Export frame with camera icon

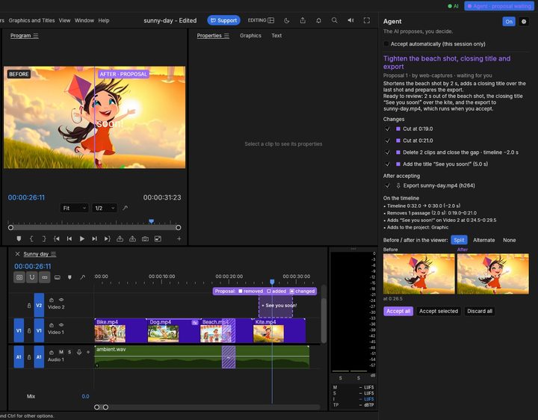click(x=145, y=239)
